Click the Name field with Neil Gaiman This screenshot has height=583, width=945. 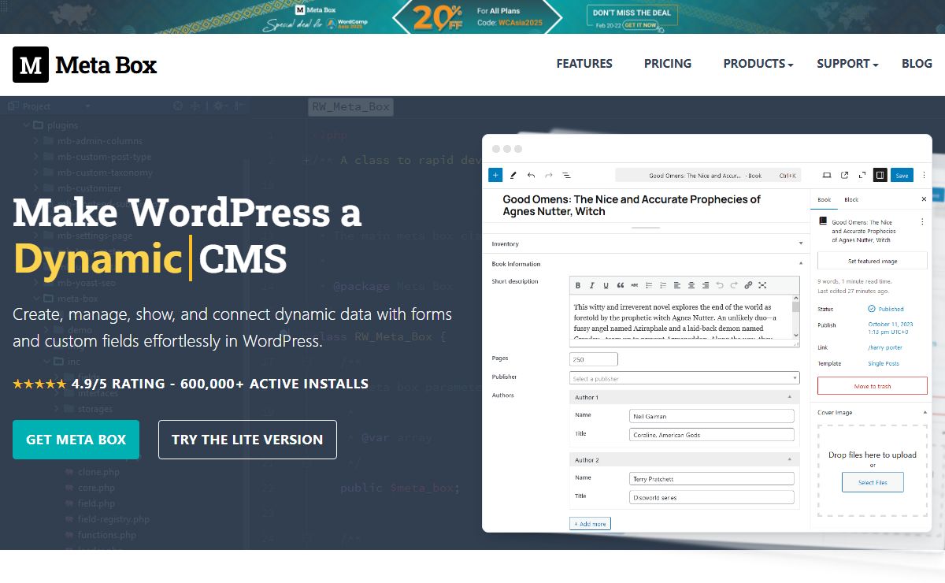pos(712,416)
